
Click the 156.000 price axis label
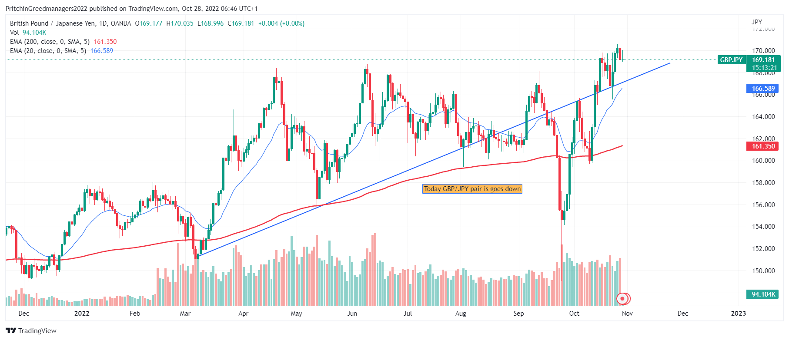pos(763,205)
